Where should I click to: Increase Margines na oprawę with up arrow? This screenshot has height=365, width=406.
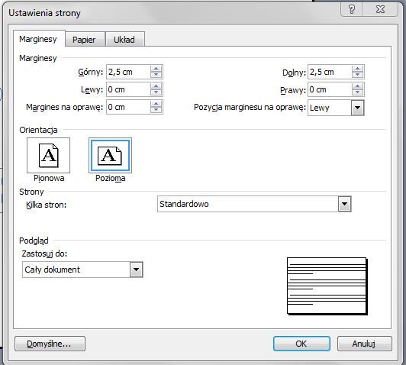click(156, 104)
